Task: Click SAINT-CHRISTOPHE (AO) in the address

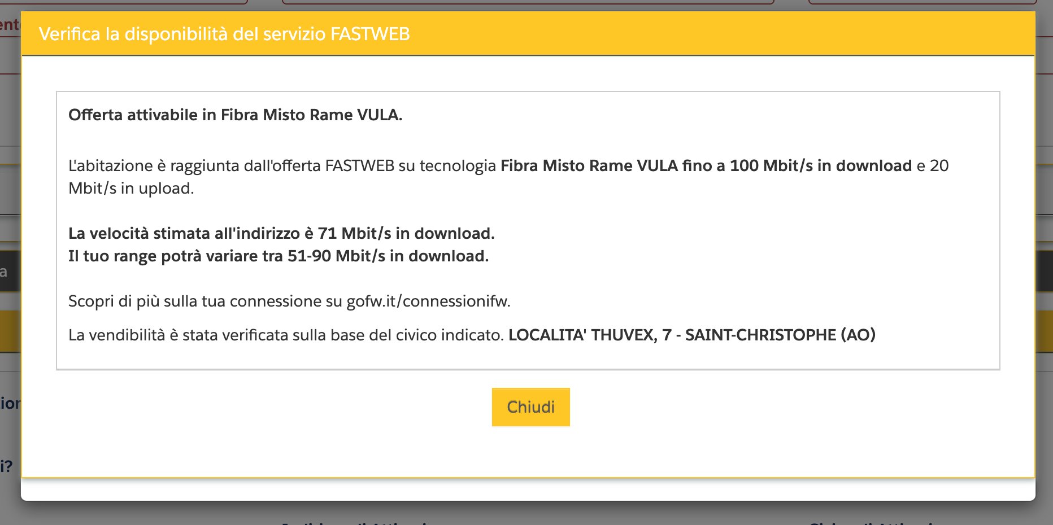Action: [x=780, y=335]
